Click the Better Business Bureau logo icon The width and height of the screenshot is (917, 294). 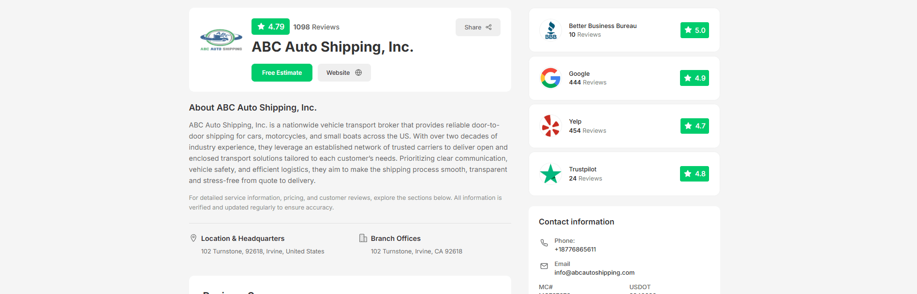click(x=550, y=30)
